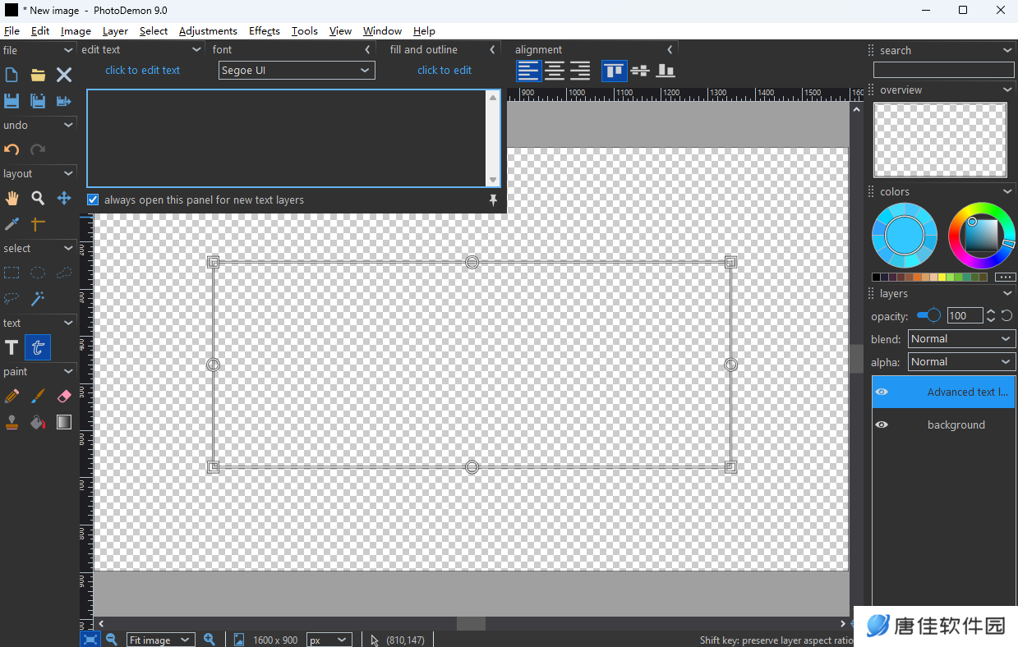Click the opacity slider knob
Screen dimensions: 1018x647
click(x=933, y=315)
